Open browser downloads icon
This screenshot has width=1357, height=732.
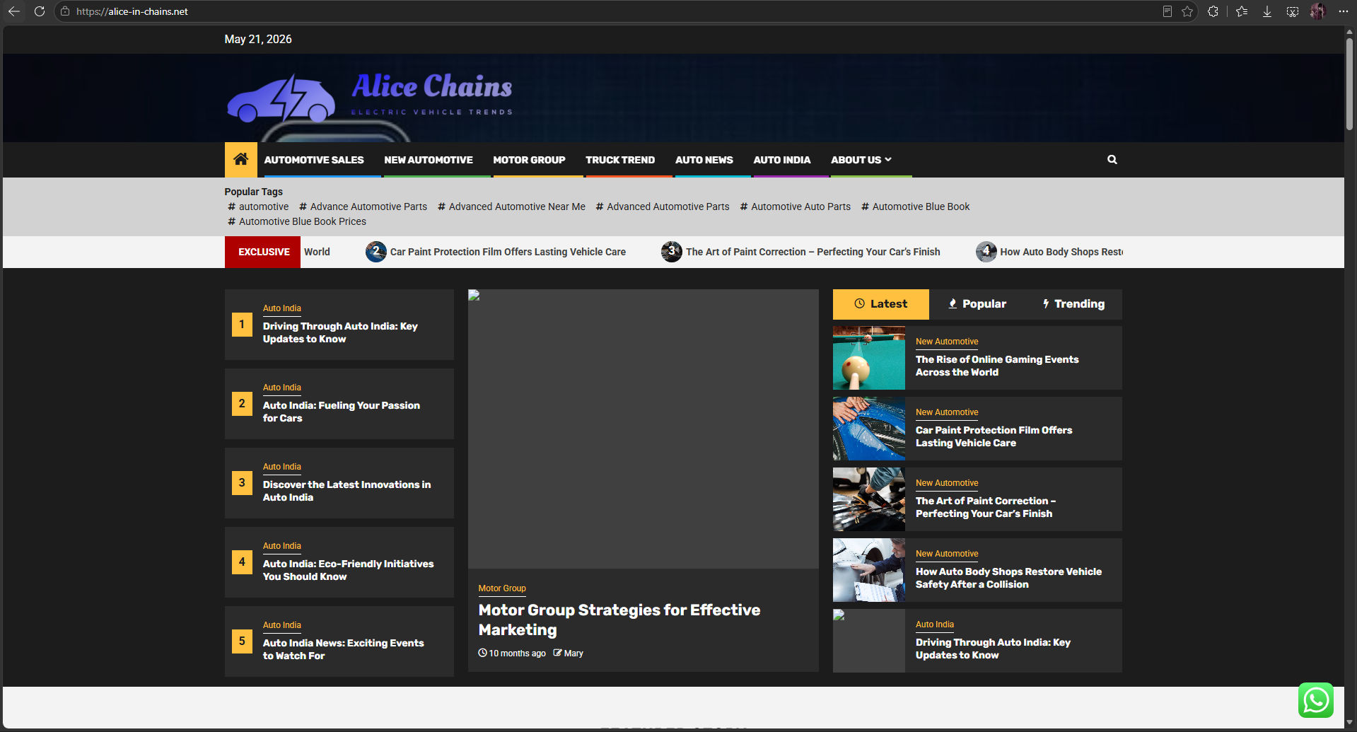click(x=1267, y=11)
